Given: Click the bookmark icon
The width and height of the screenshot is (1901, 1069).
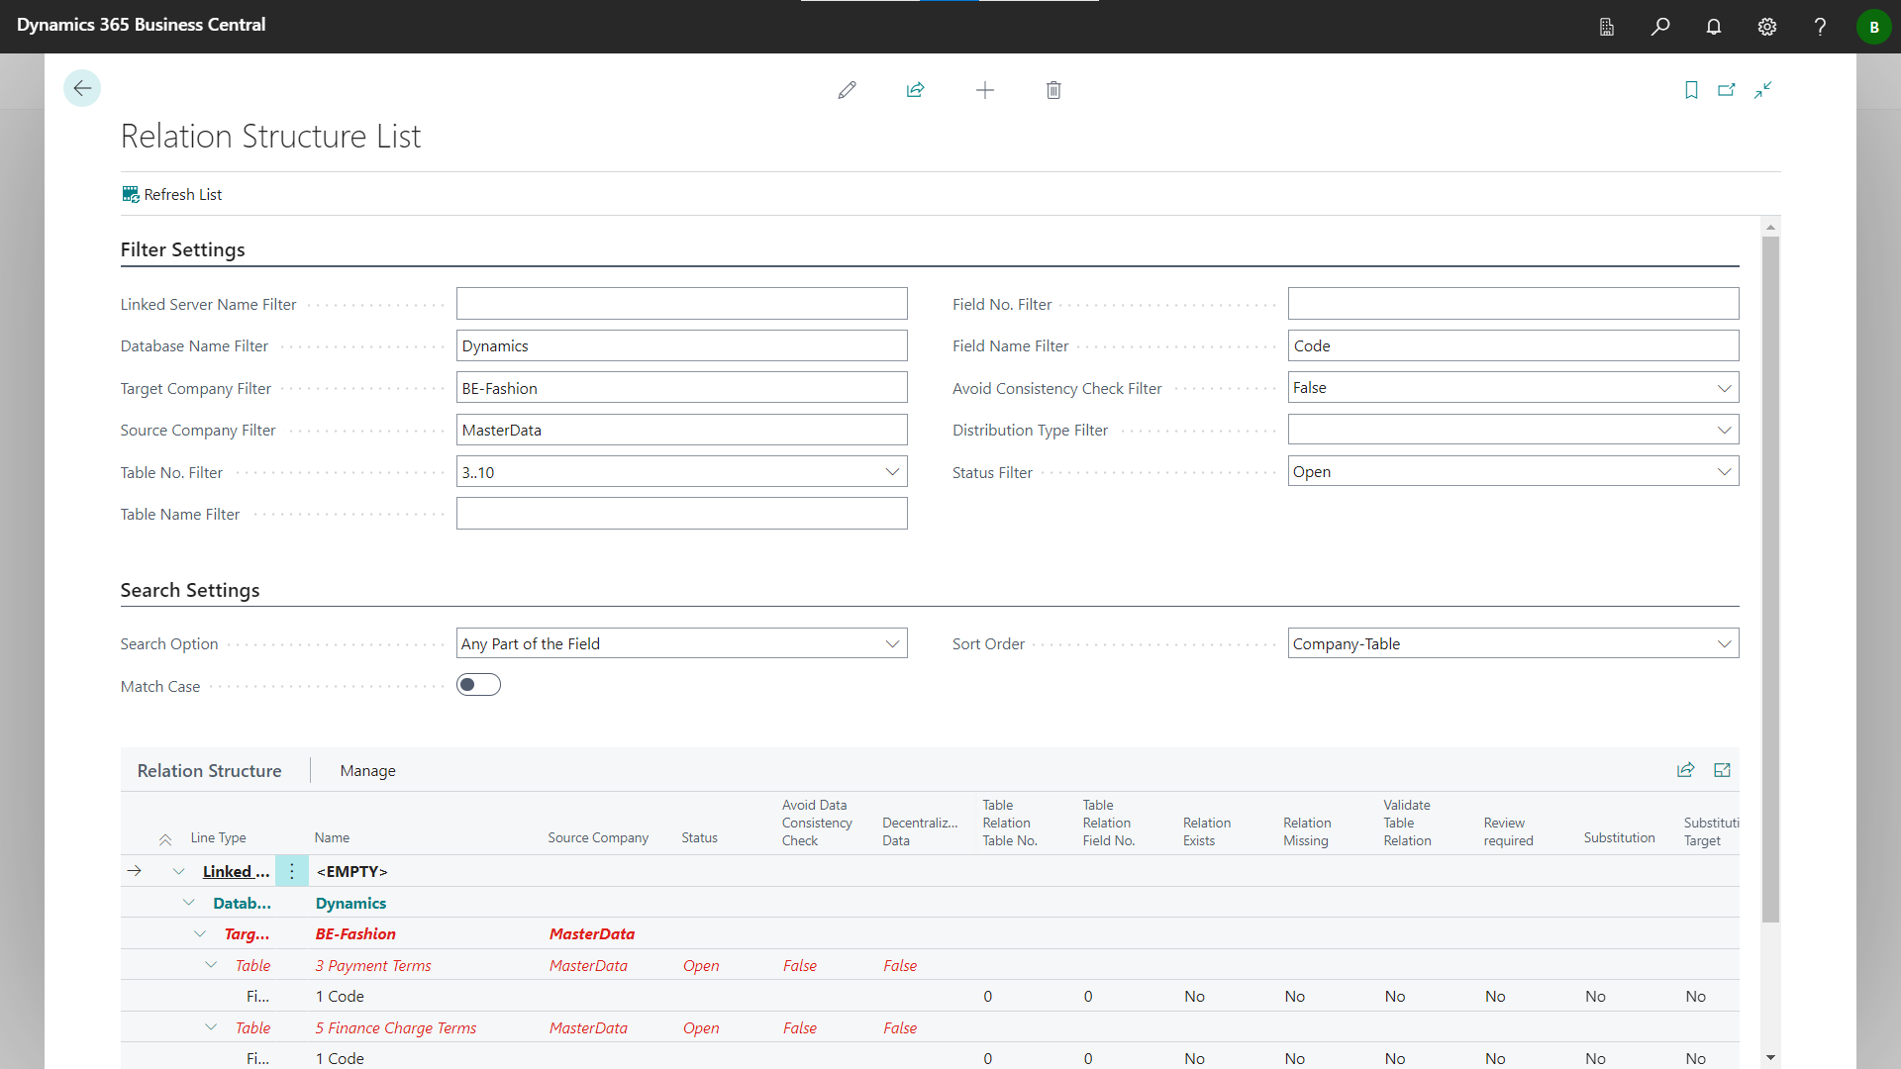Looking at the screenshot, I should click(x=1691, y=90).
